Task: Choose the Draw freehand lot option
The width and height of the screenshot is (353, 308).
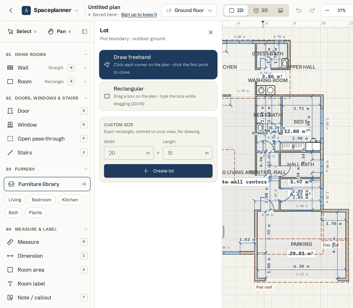Action: coord(158,65)
